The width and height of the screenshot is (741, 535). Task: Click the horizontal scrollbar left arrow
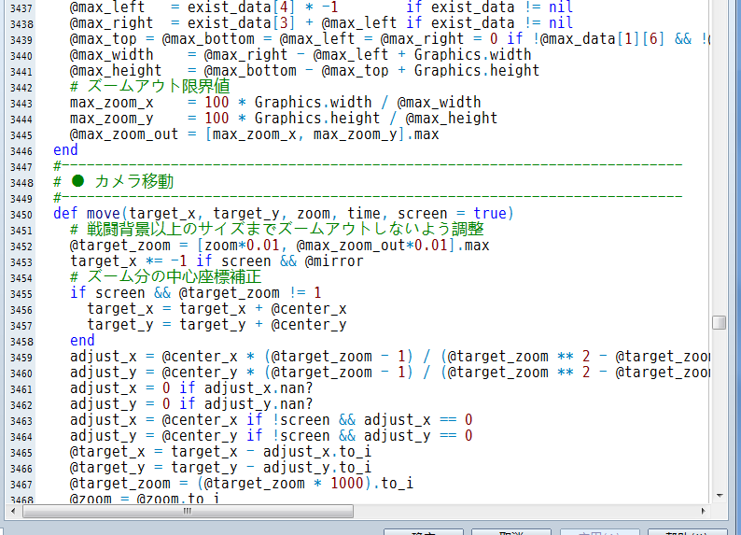tap(13, 511)
